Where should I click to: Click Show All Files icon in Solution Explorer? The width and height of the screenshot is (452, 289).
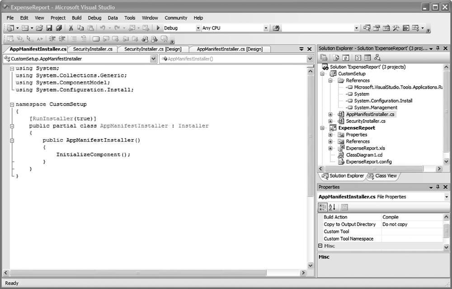pyautogui.click(x=336, y=58)
